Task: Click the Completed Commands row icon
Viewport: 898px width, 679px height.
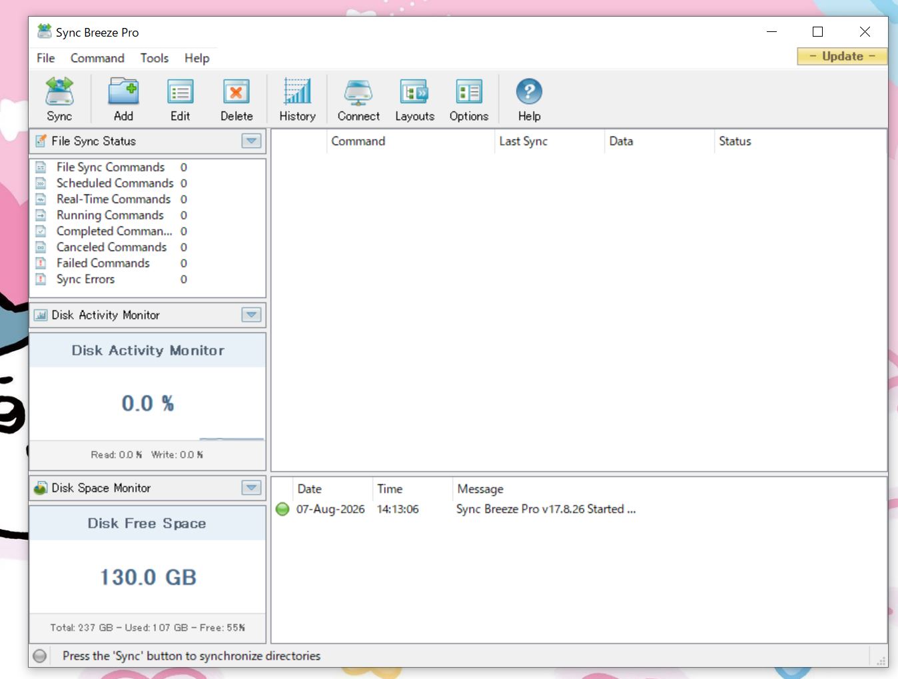Action: pos(41,231)
